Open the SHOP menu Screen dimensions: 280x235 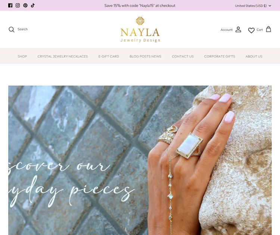[22, 57]
